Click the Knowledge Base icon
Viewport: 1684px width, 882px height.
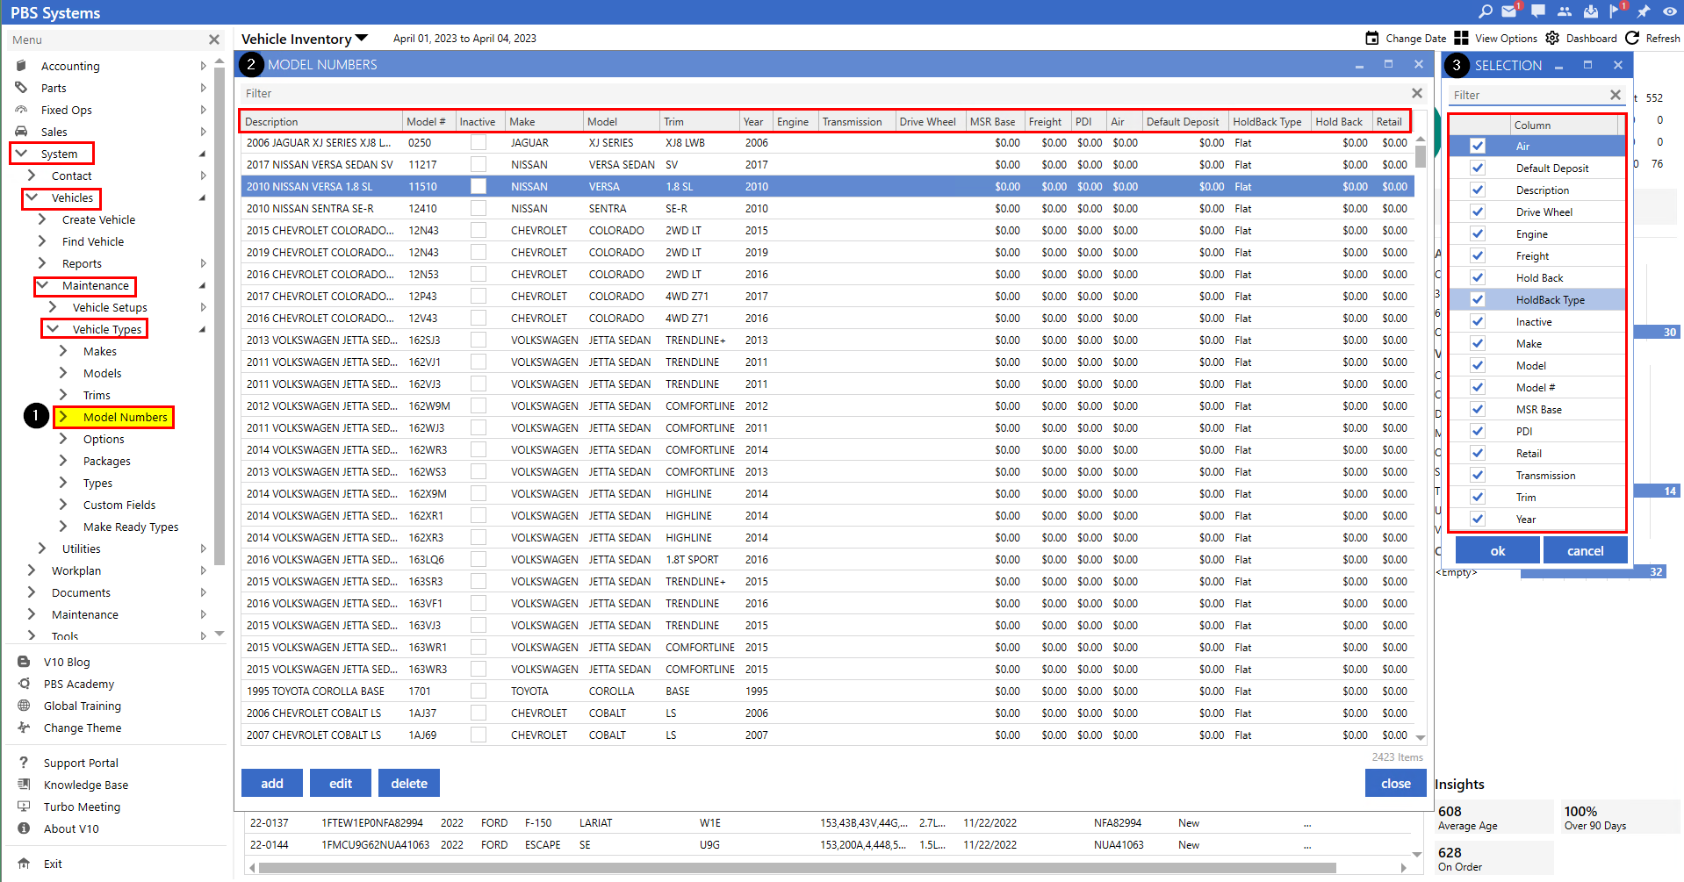tap(24, 785)
